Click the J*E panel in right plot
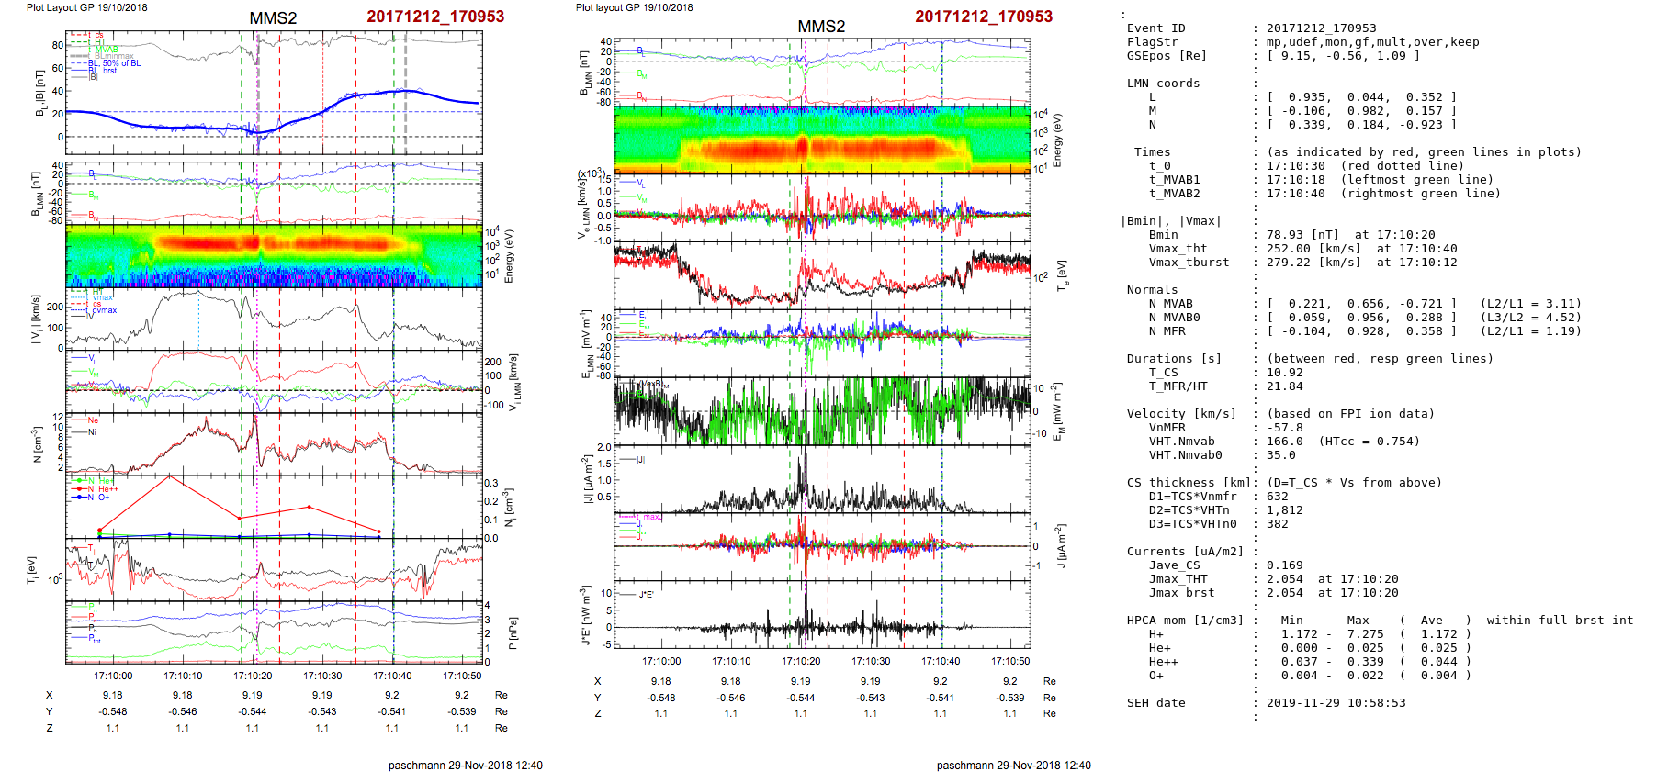The image size is (1657, 772). click(x=822, y=615)
